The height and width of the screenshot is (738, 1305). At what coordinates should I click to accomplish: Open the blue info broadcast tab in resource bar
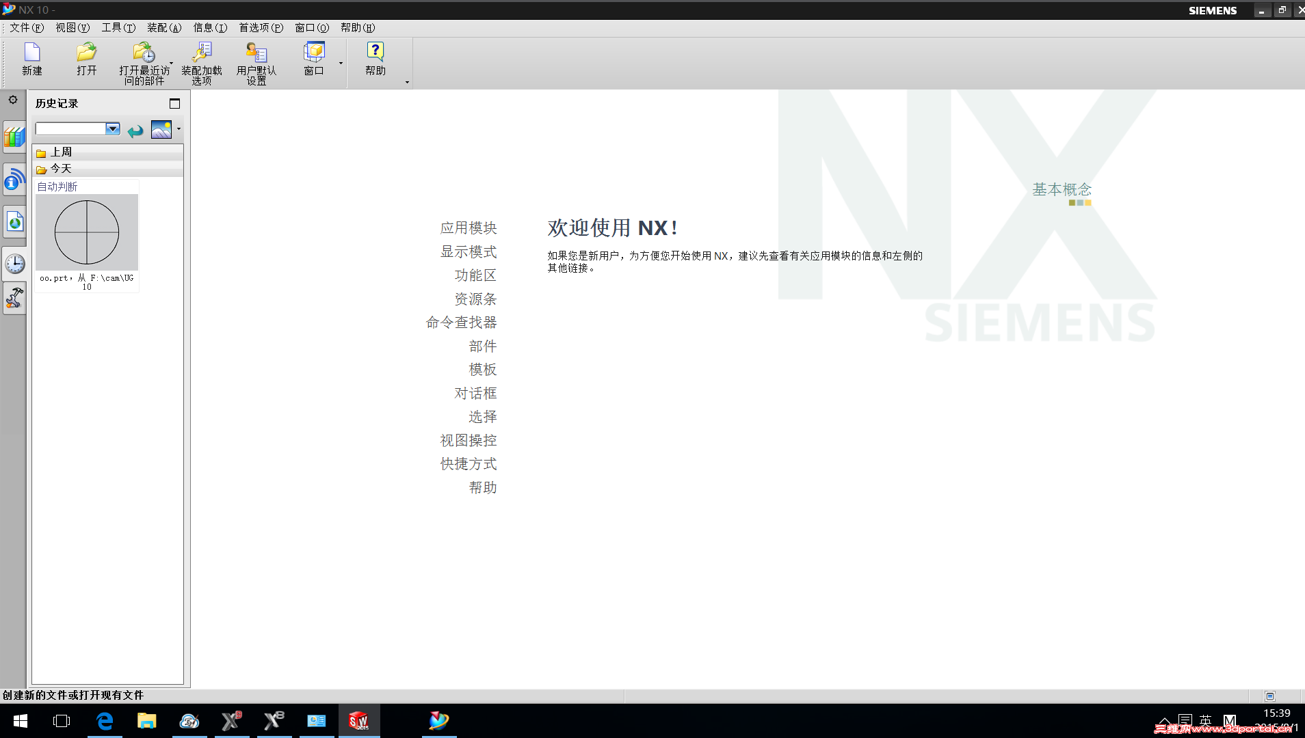tap(14, 180)
